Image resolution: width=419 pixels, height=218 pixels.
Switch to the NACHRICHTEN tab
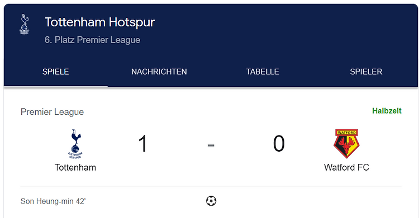click(159, 71)
